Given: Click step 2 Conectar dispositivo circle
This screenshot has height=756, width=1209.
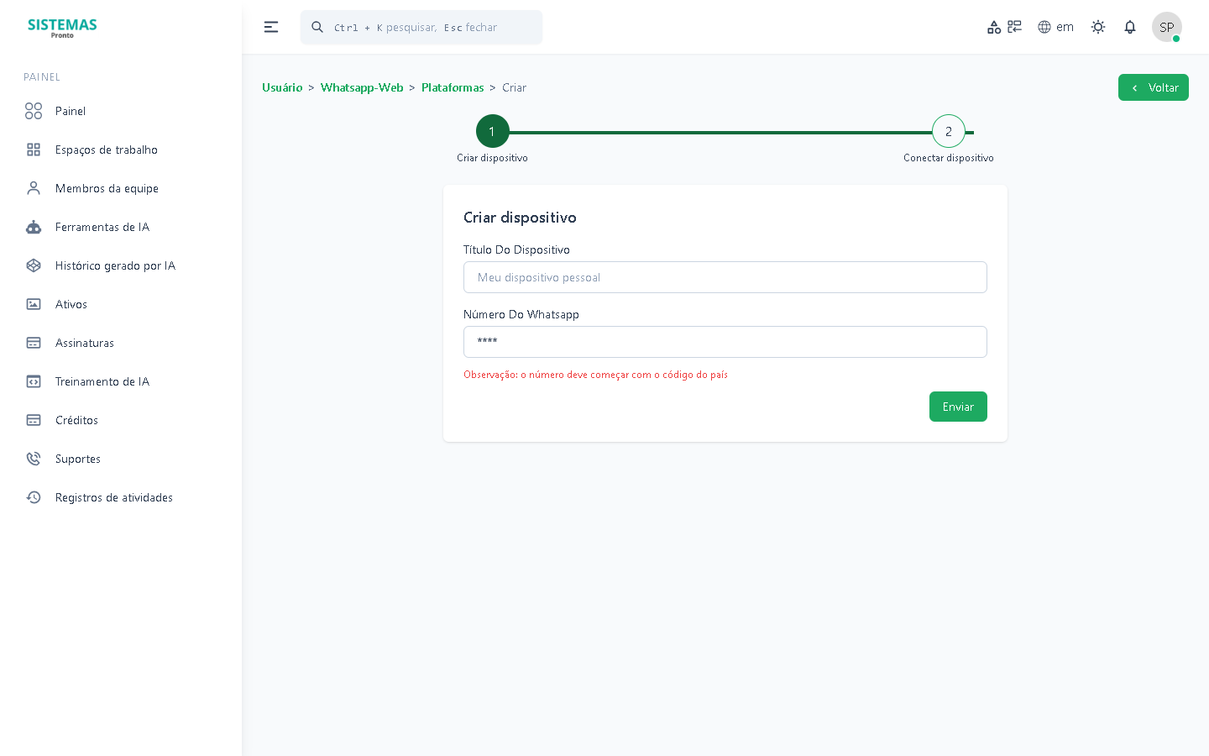Looking at the screenshot, I should 948,132.
